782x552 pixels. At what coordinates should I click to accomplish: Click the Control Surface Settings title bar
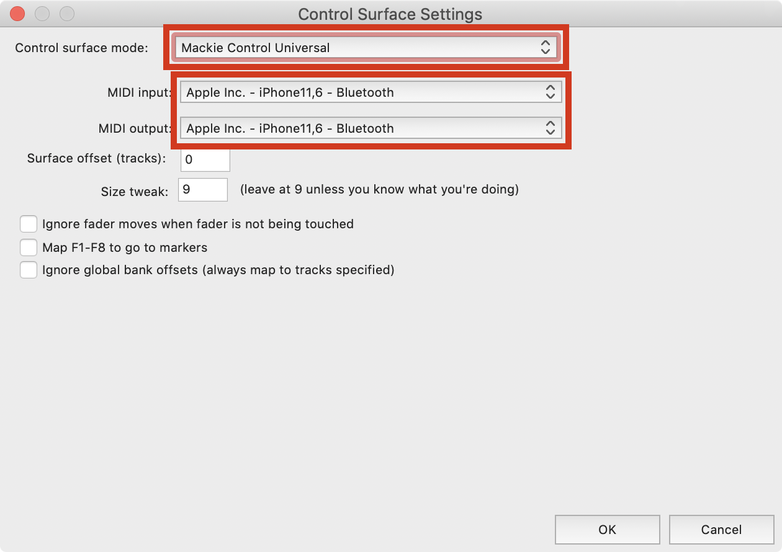coord(390,14)
